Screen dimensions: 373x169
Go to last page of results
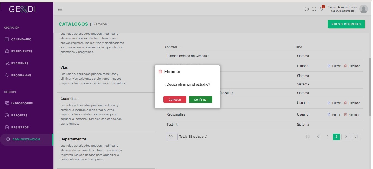pyautogui.click(x=356, y=137)
